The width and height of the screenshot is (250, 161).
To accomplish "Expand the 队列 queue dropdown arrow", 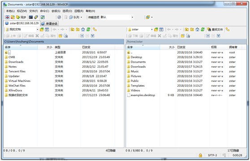I will 81,17.
